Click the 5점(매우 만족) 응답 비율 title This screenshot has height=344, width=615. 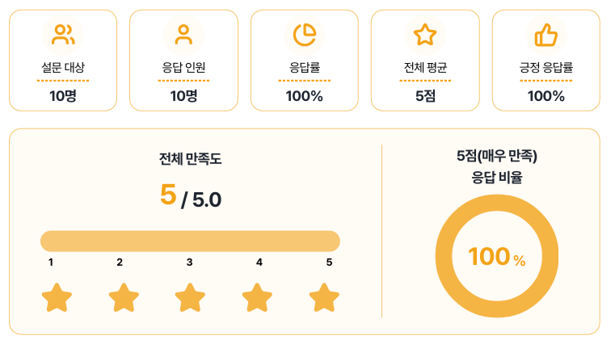(496, 167)
